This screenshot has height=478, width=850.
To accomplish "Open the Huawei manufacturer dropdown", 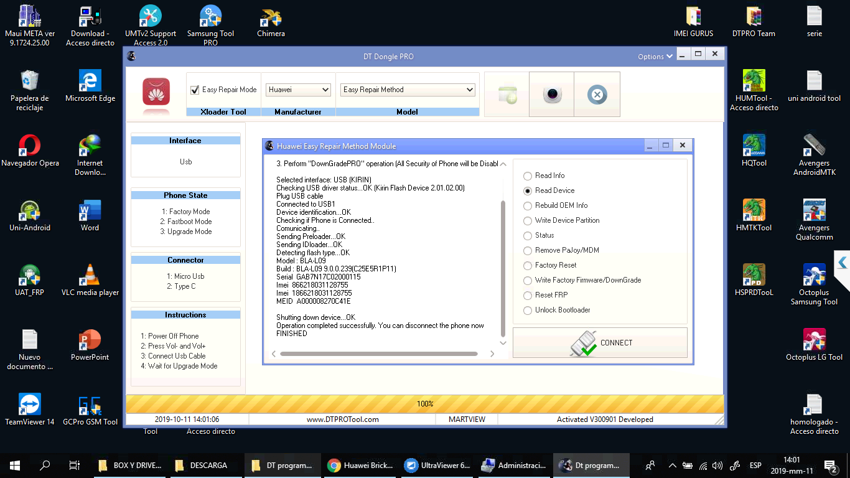I will point(298,90).
